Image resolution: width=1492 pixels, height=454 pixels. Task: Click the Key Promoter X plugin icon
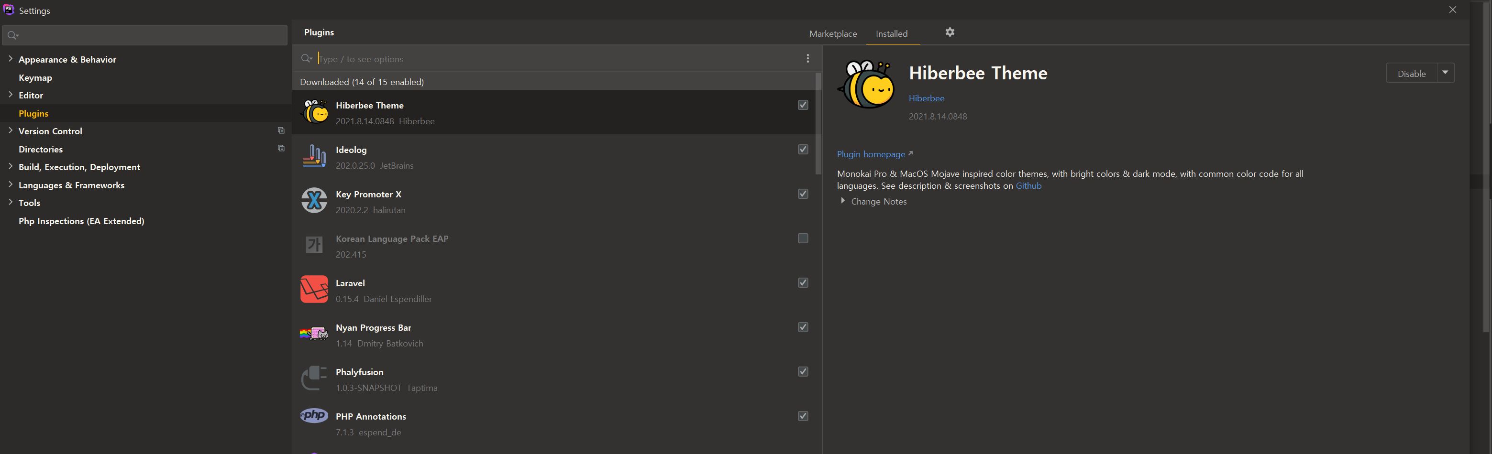coord(314,201)
